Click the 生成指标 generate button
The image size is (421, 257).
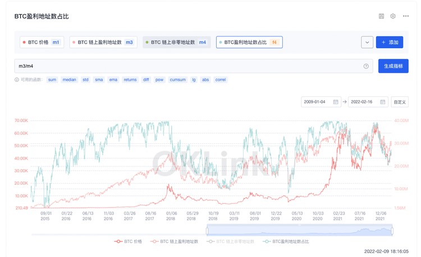[x=393, y=66]
